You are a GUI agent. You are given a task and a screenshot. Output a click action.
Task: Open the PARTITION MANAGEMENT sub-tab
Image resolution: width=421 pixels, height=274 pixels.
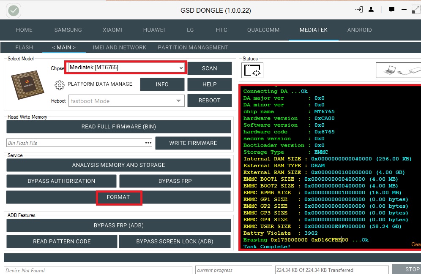coord(193,47)
